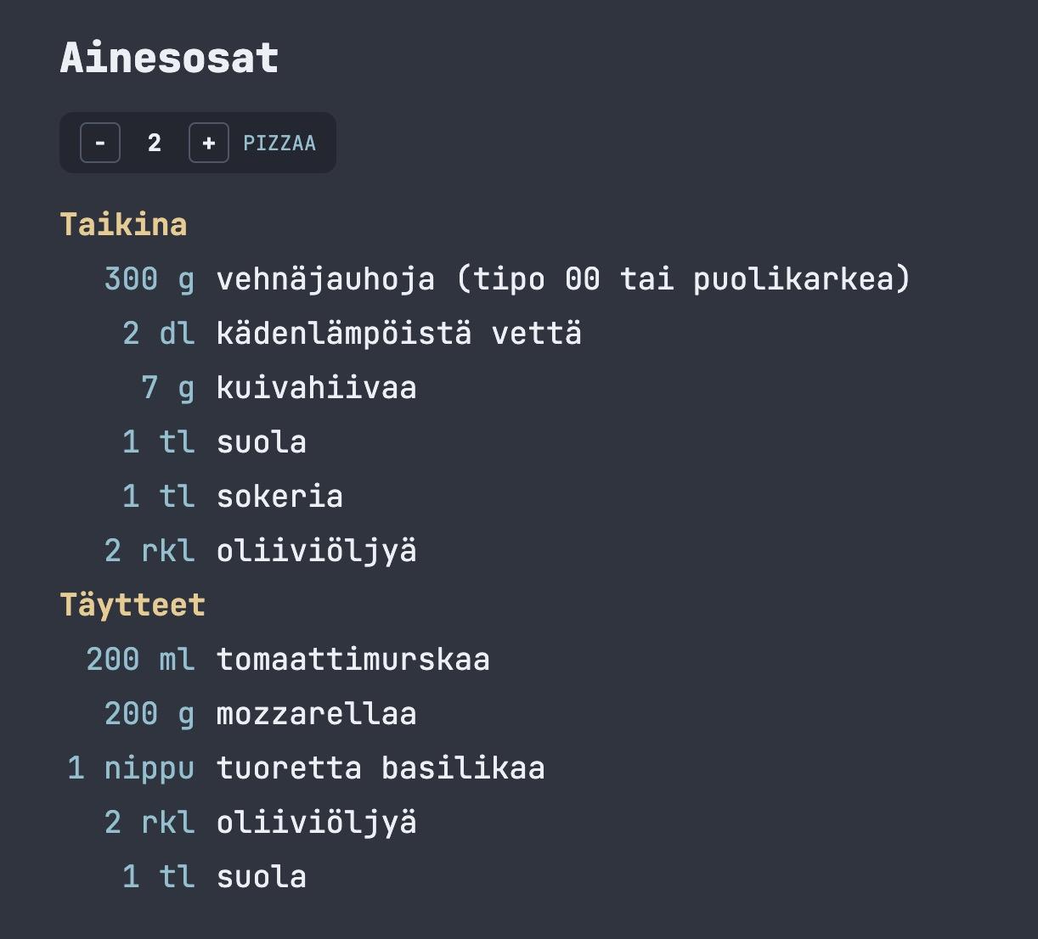Click the 200 ml tomato amount
The width and height of the screenshot is (1038, 939).
pos(140,660)
